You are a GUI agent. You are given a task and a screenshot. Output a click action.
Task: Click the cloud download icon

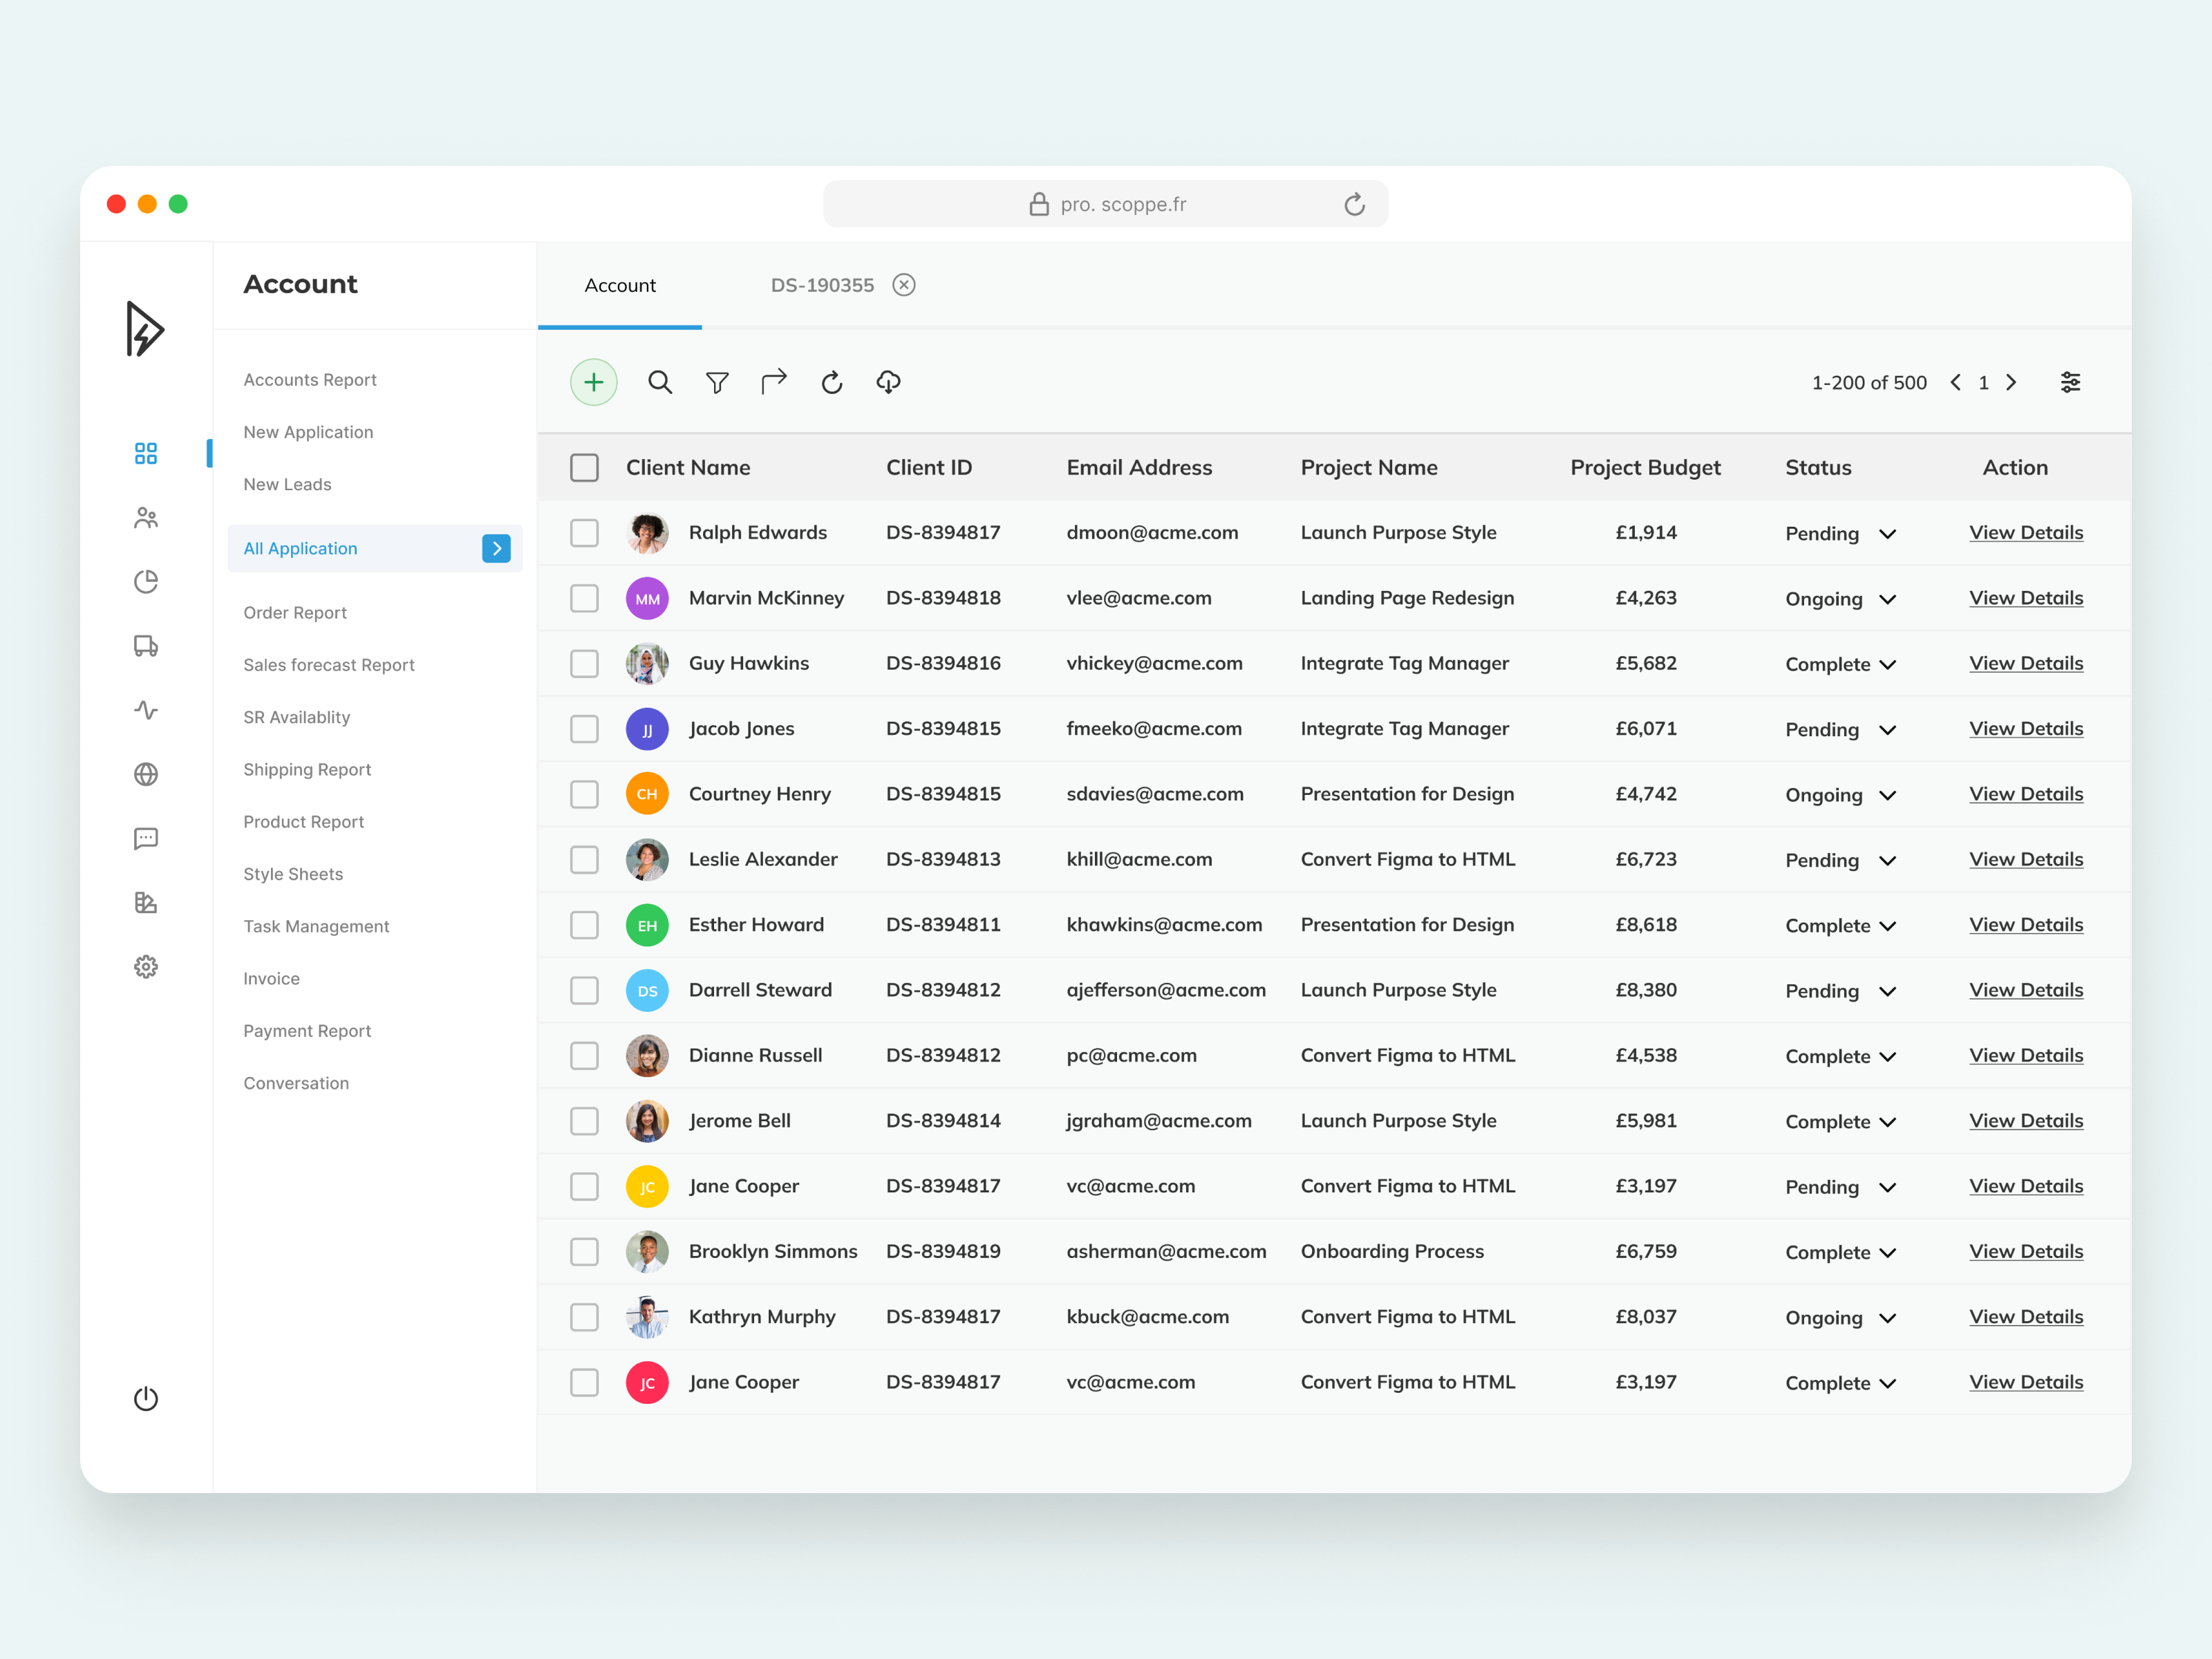[888, 382]
